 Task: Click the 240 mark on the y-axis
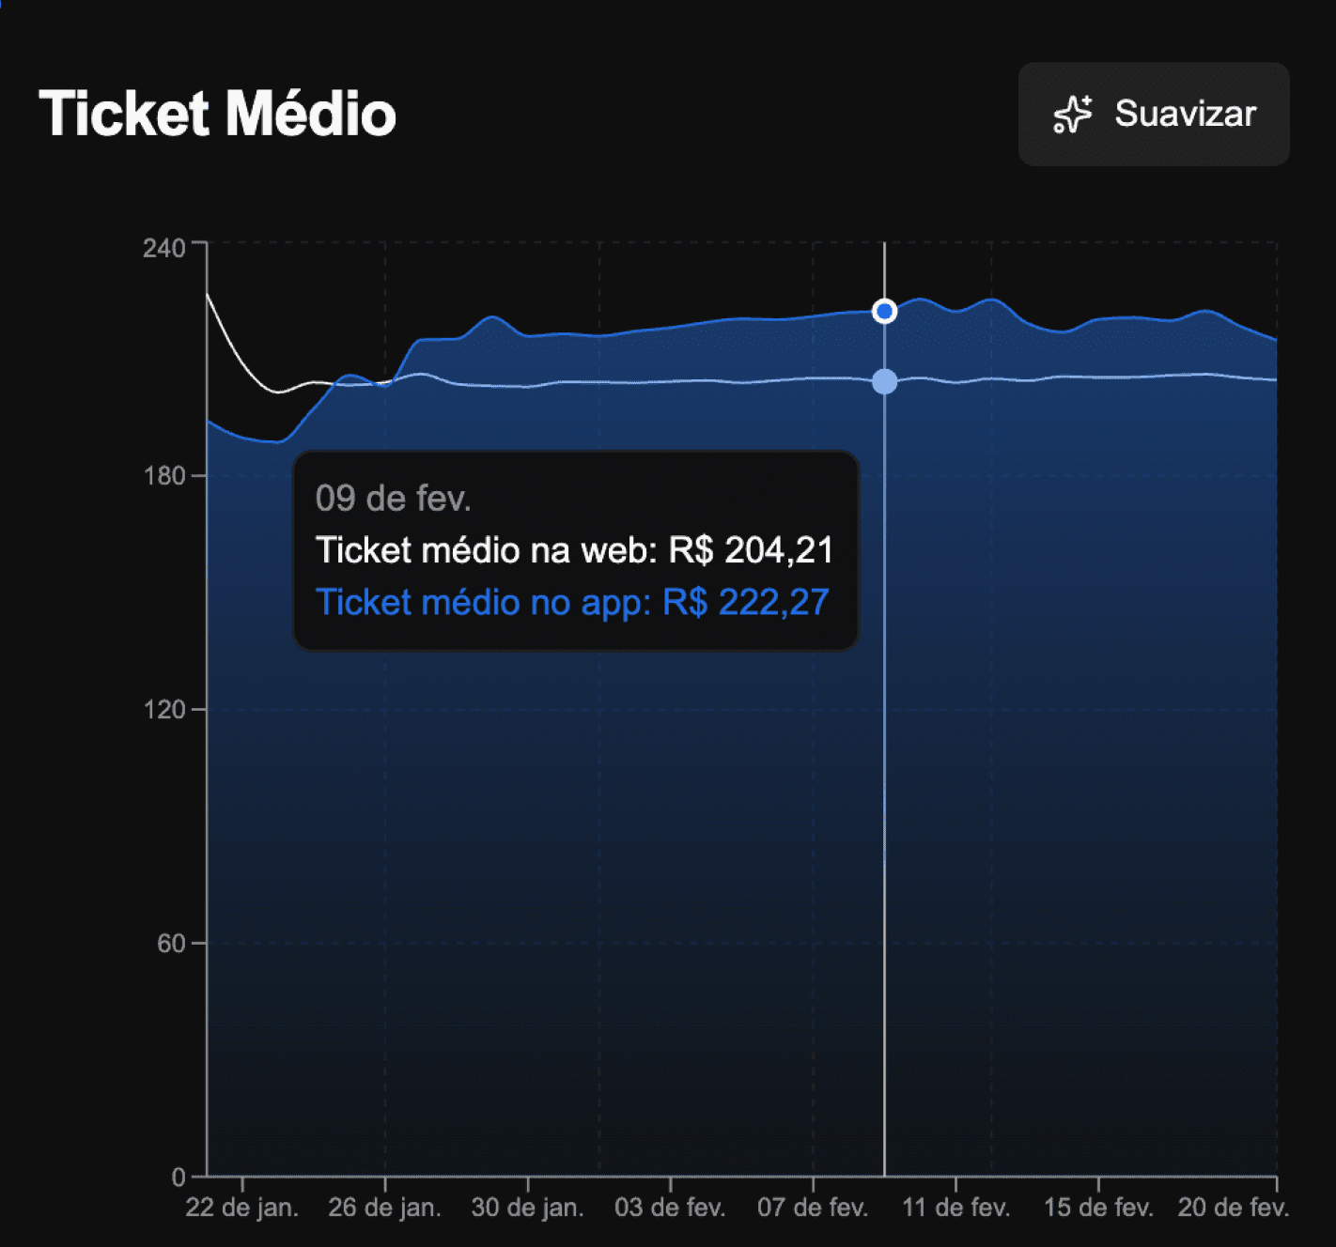(x=165, y=248)
